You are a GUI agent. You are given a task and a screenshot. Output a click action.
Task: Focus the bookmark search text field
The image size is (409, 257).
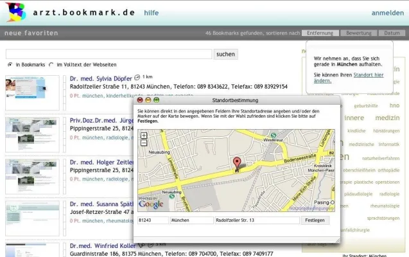tap(109, 54)
